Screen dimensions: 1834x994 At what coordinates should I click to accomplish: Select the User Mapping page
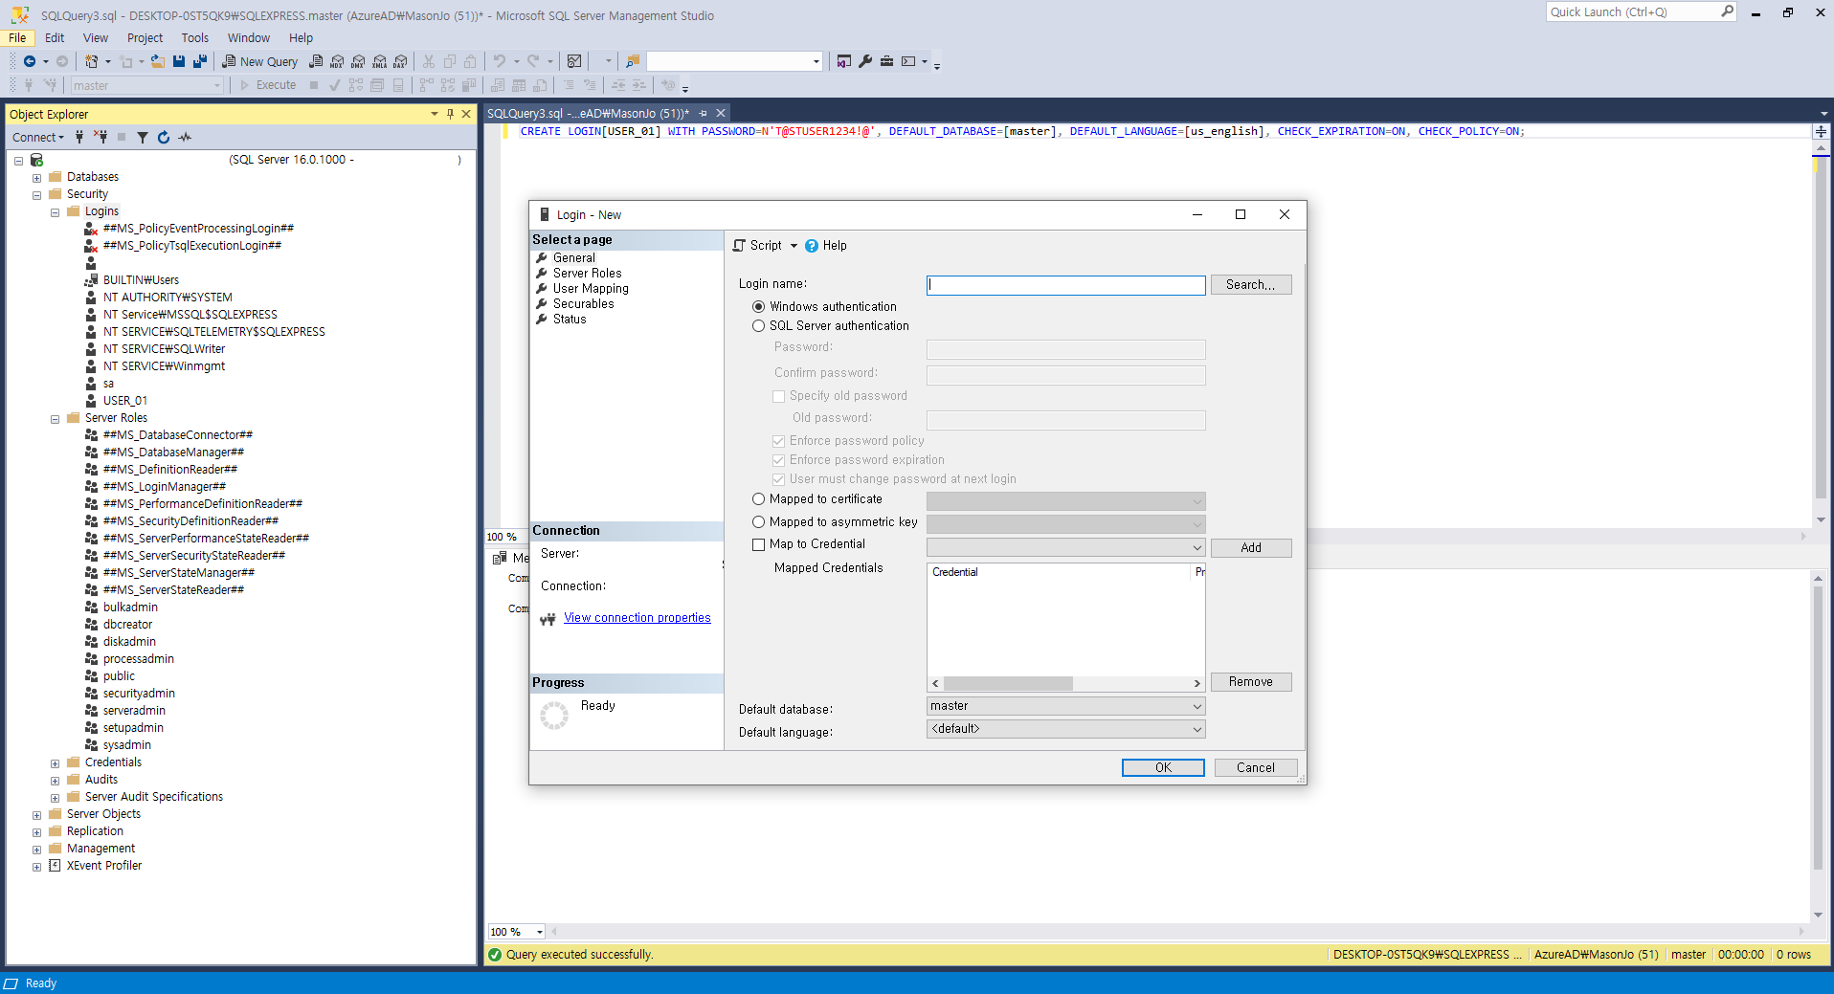tap(591, 289)
